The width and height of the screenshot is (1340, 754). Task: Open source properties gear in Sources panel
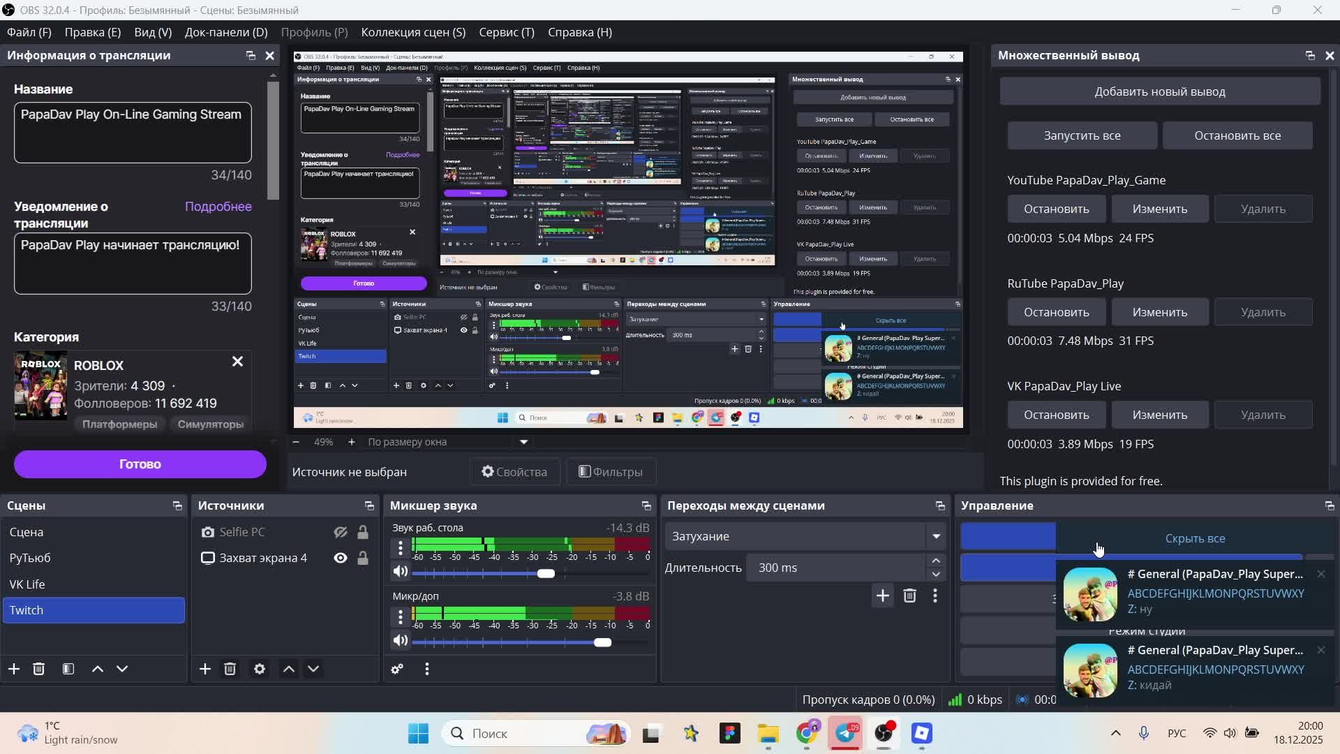260,669
